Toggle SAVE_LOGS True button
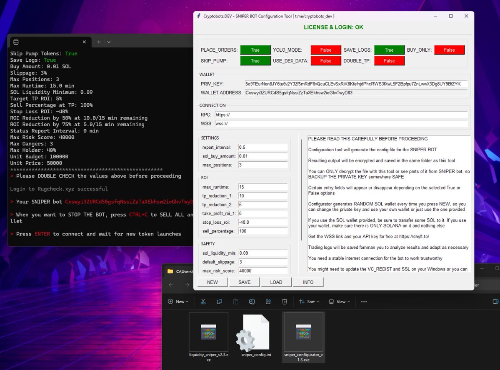The height and width of the screenshot is (370, 500). tap(389, 50)
